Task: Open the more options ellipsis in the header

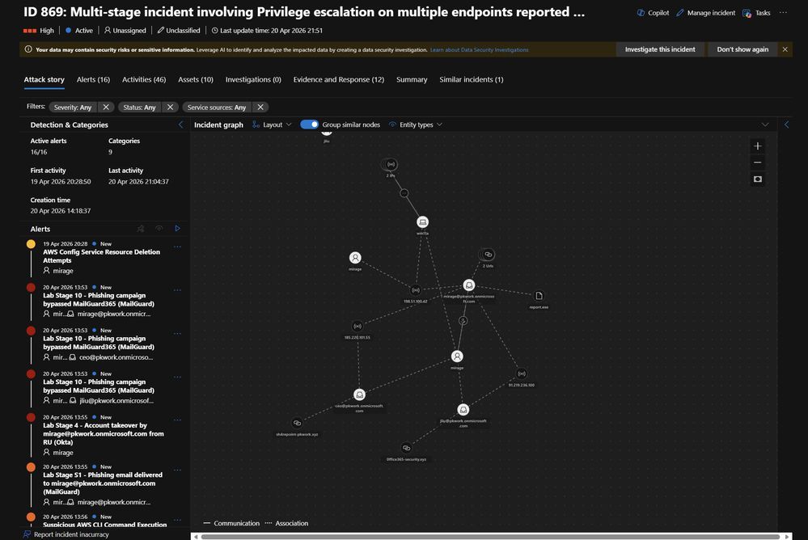Action: (x=783, y=12)
